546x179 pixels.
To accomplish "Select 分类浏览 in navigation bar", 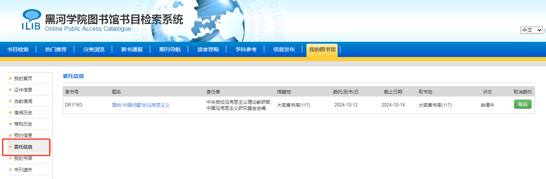I will (x=94, y=50).
